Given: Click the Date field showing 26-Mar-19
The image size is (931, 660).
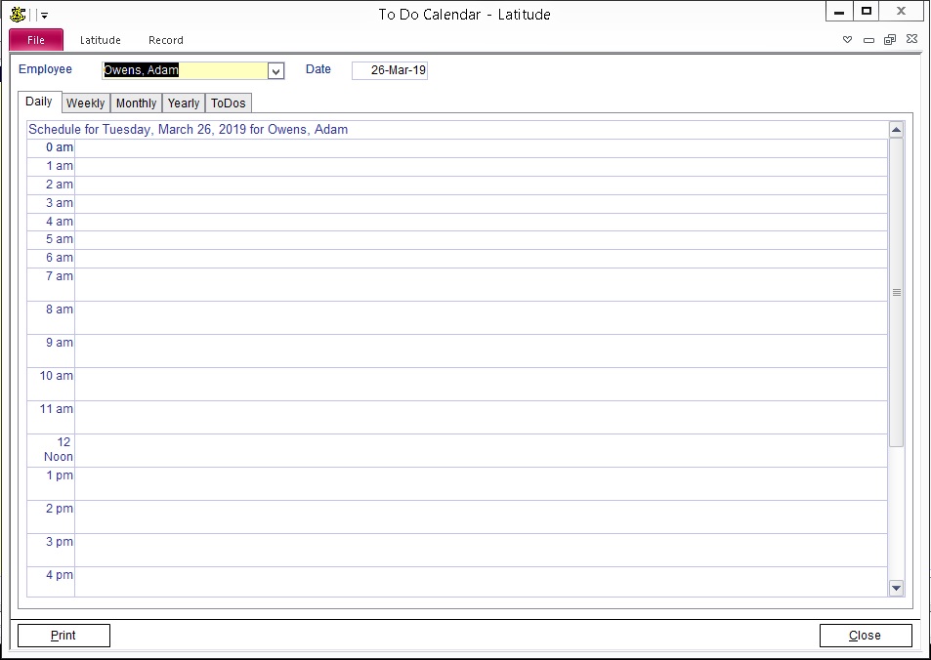Looking at the screenshot, I should click(x=390, y=70).
